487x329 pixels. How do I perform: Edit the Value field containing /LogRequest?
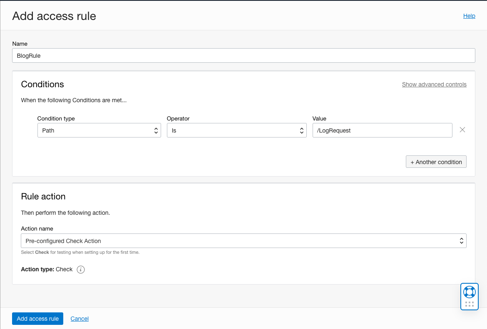point(382,130)
